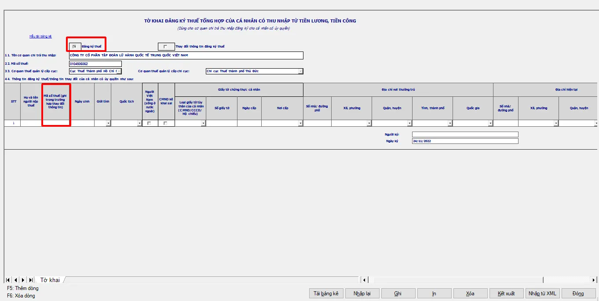Click the 'STT' column header

12,101
